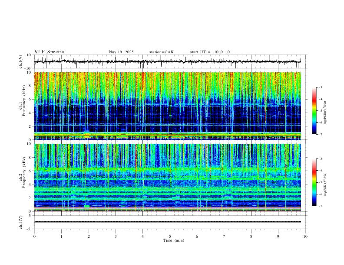Click the red-yellow band below 1 kHz in ch.1

click(x=167, y=136)
